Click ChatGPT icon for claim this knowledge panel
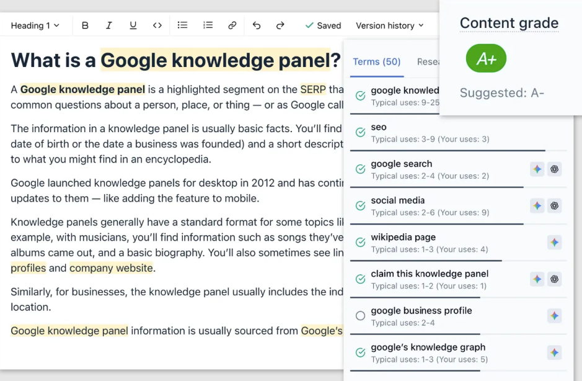This screenshot has width=582, height=381. tap(554, 279)
